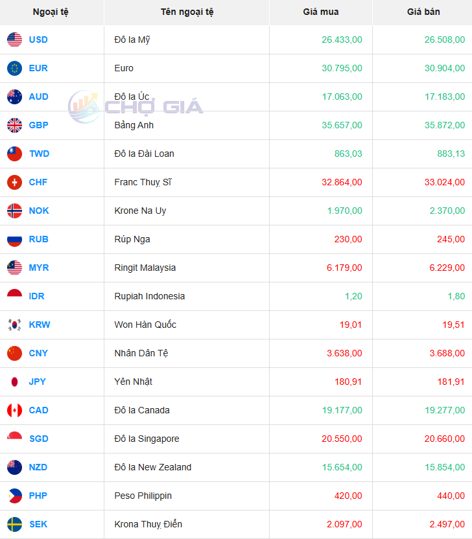Click the "Giá mua" column header
This screenshot has width=472, height=539.
pyautogui.click(x=320, y=12)
